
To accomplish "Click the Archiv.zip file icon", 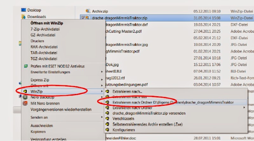I will coord(88,11).
